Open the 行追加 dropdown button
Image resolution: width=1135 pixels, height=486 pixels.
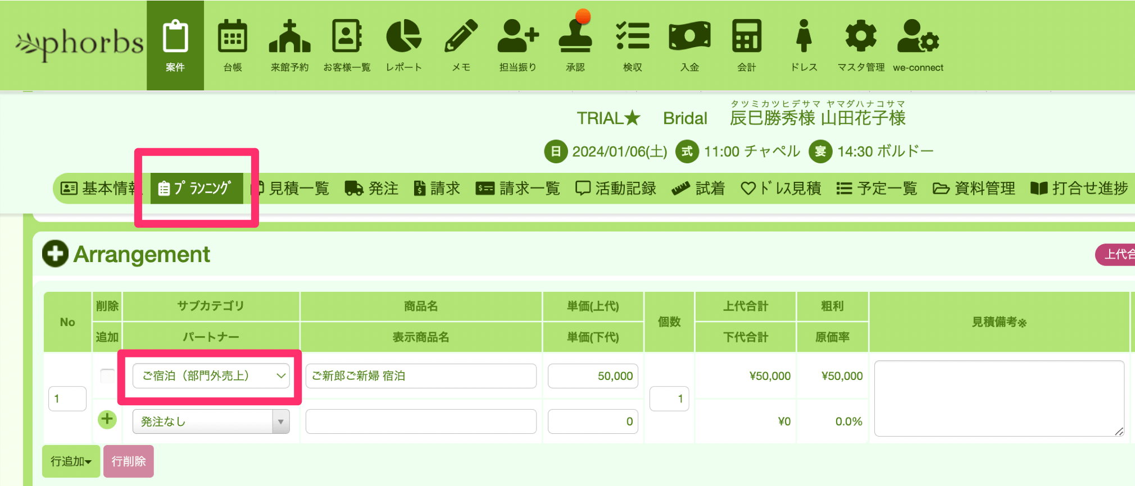(x=71, y=461)
